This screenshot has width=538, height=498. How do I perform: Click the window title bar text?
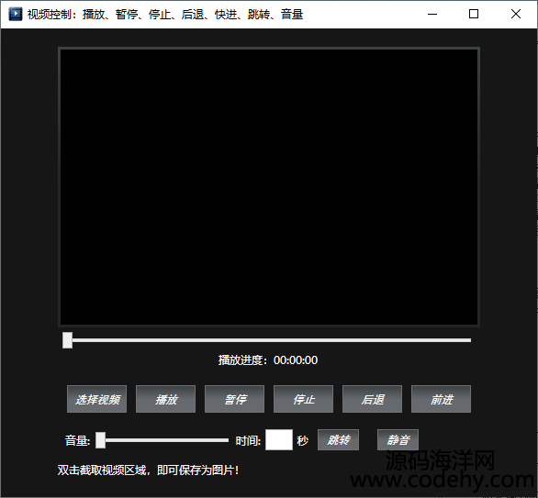point(165,15)
